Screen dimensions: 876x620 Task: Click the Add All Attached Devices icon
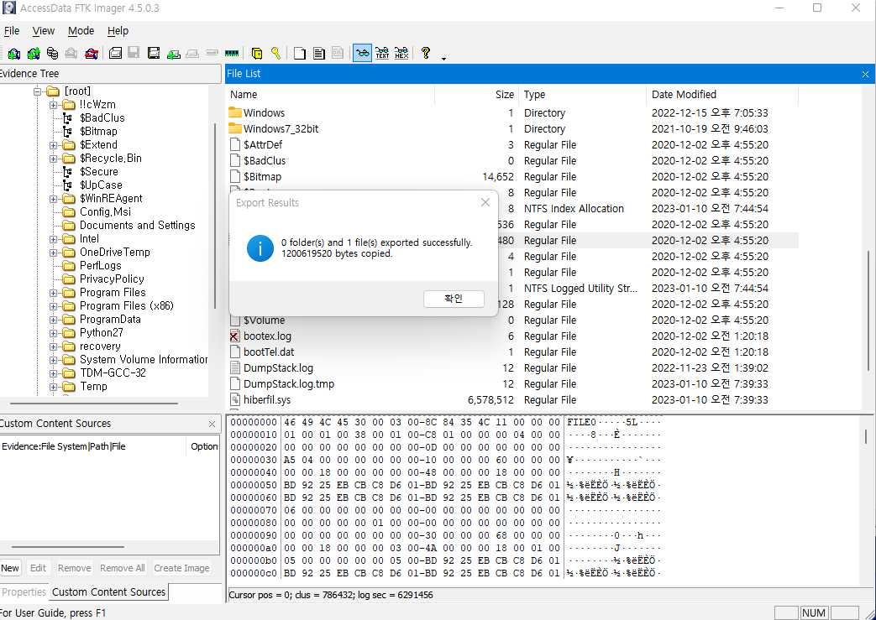click(34, 53)
